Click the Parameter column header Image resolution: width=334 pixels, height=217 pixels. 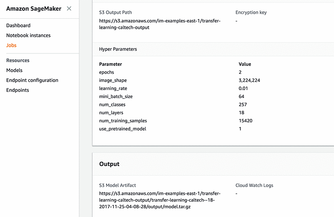pos(110,64)
